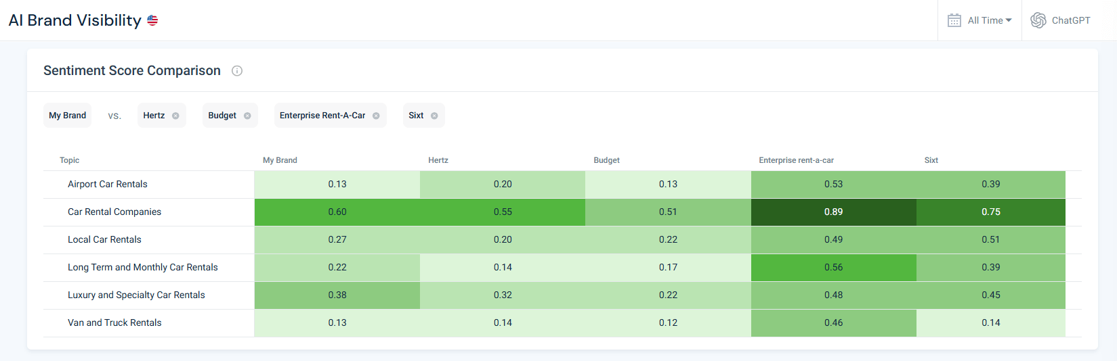Click the ChatGPT logo icon
1117x361 pixels.
pyautogui.click(x=1038, y=20)
